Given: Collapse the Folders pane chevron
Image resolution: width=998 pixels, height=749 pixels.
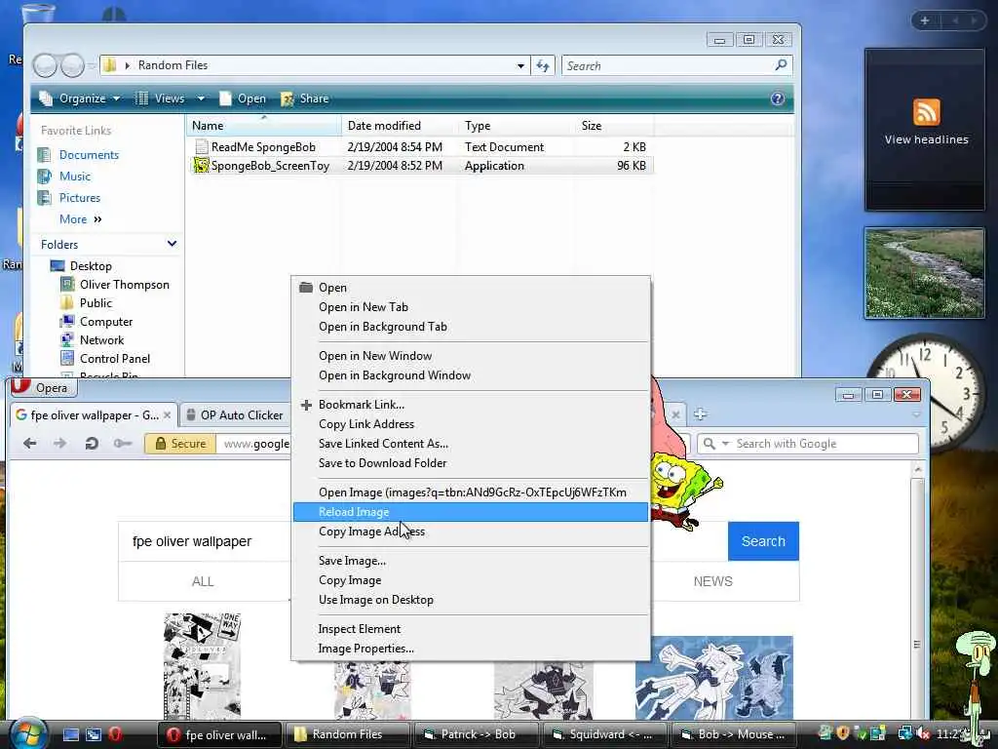Looking at the screenshot, I should pos(172,244).
